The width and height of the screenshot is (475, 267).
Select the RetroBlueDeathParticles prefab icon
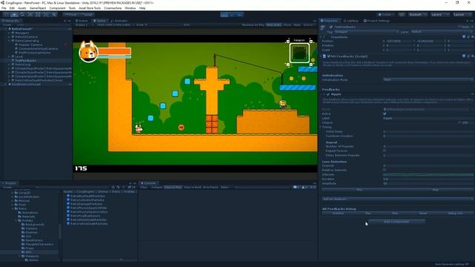68,196
